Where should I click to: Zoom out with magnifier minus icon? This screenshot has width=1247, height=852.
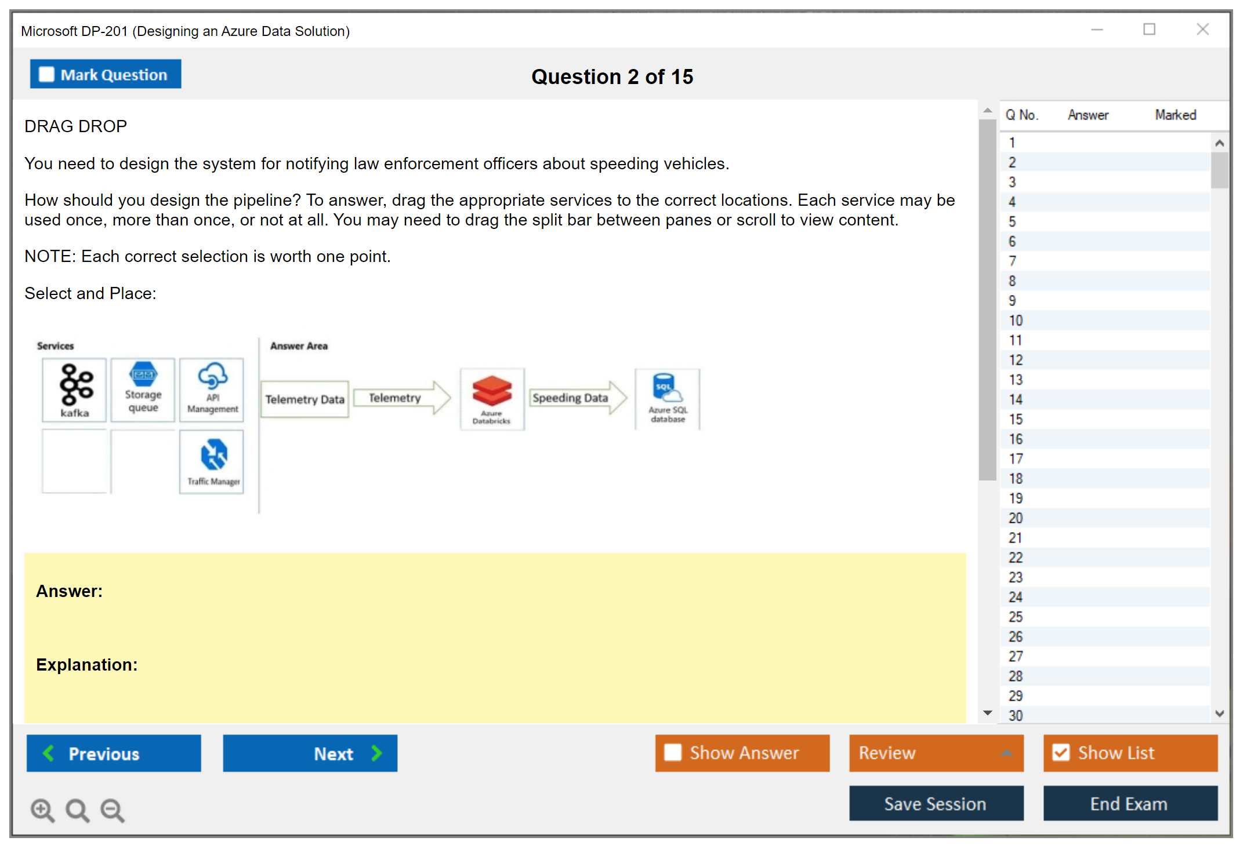(113, 810)
